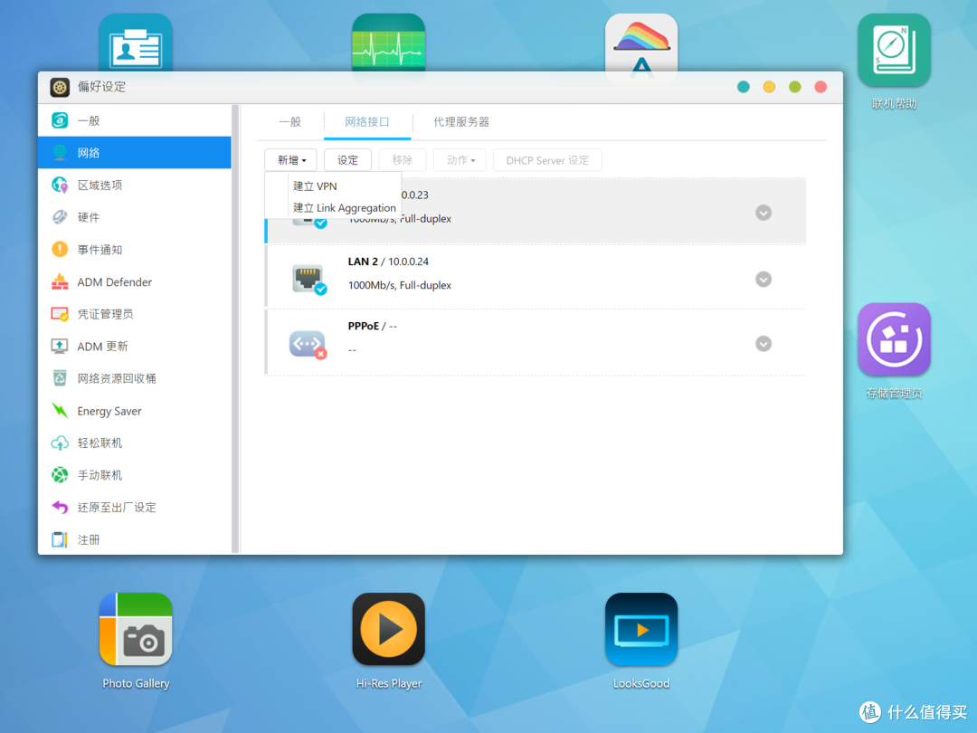The image size is (977, 733).
Task: Launch Hi-Res Player from desktop
Action: coord(389,629)
